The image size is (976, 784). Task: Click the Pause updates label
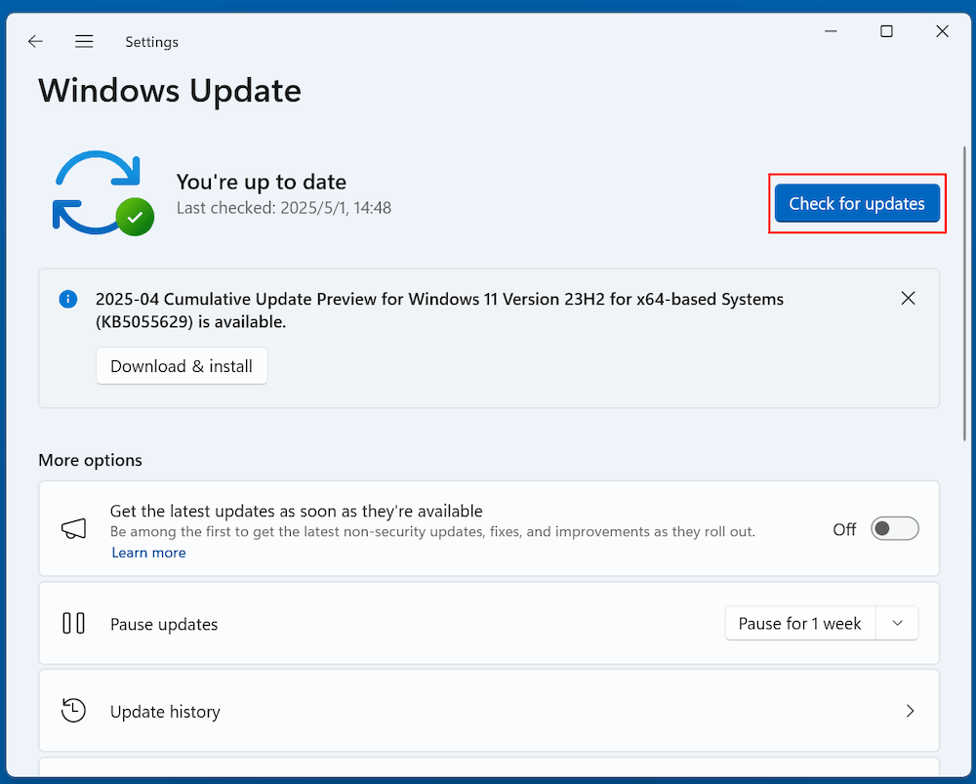tap(164, 625)
